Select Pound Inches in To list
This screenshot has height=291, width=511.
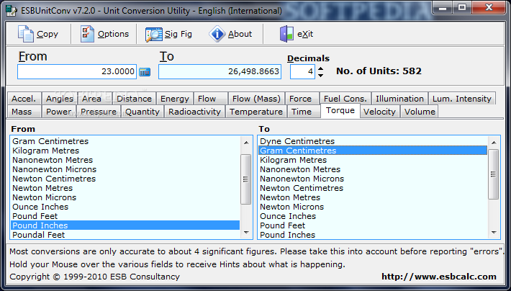click(x=373, y=235)
